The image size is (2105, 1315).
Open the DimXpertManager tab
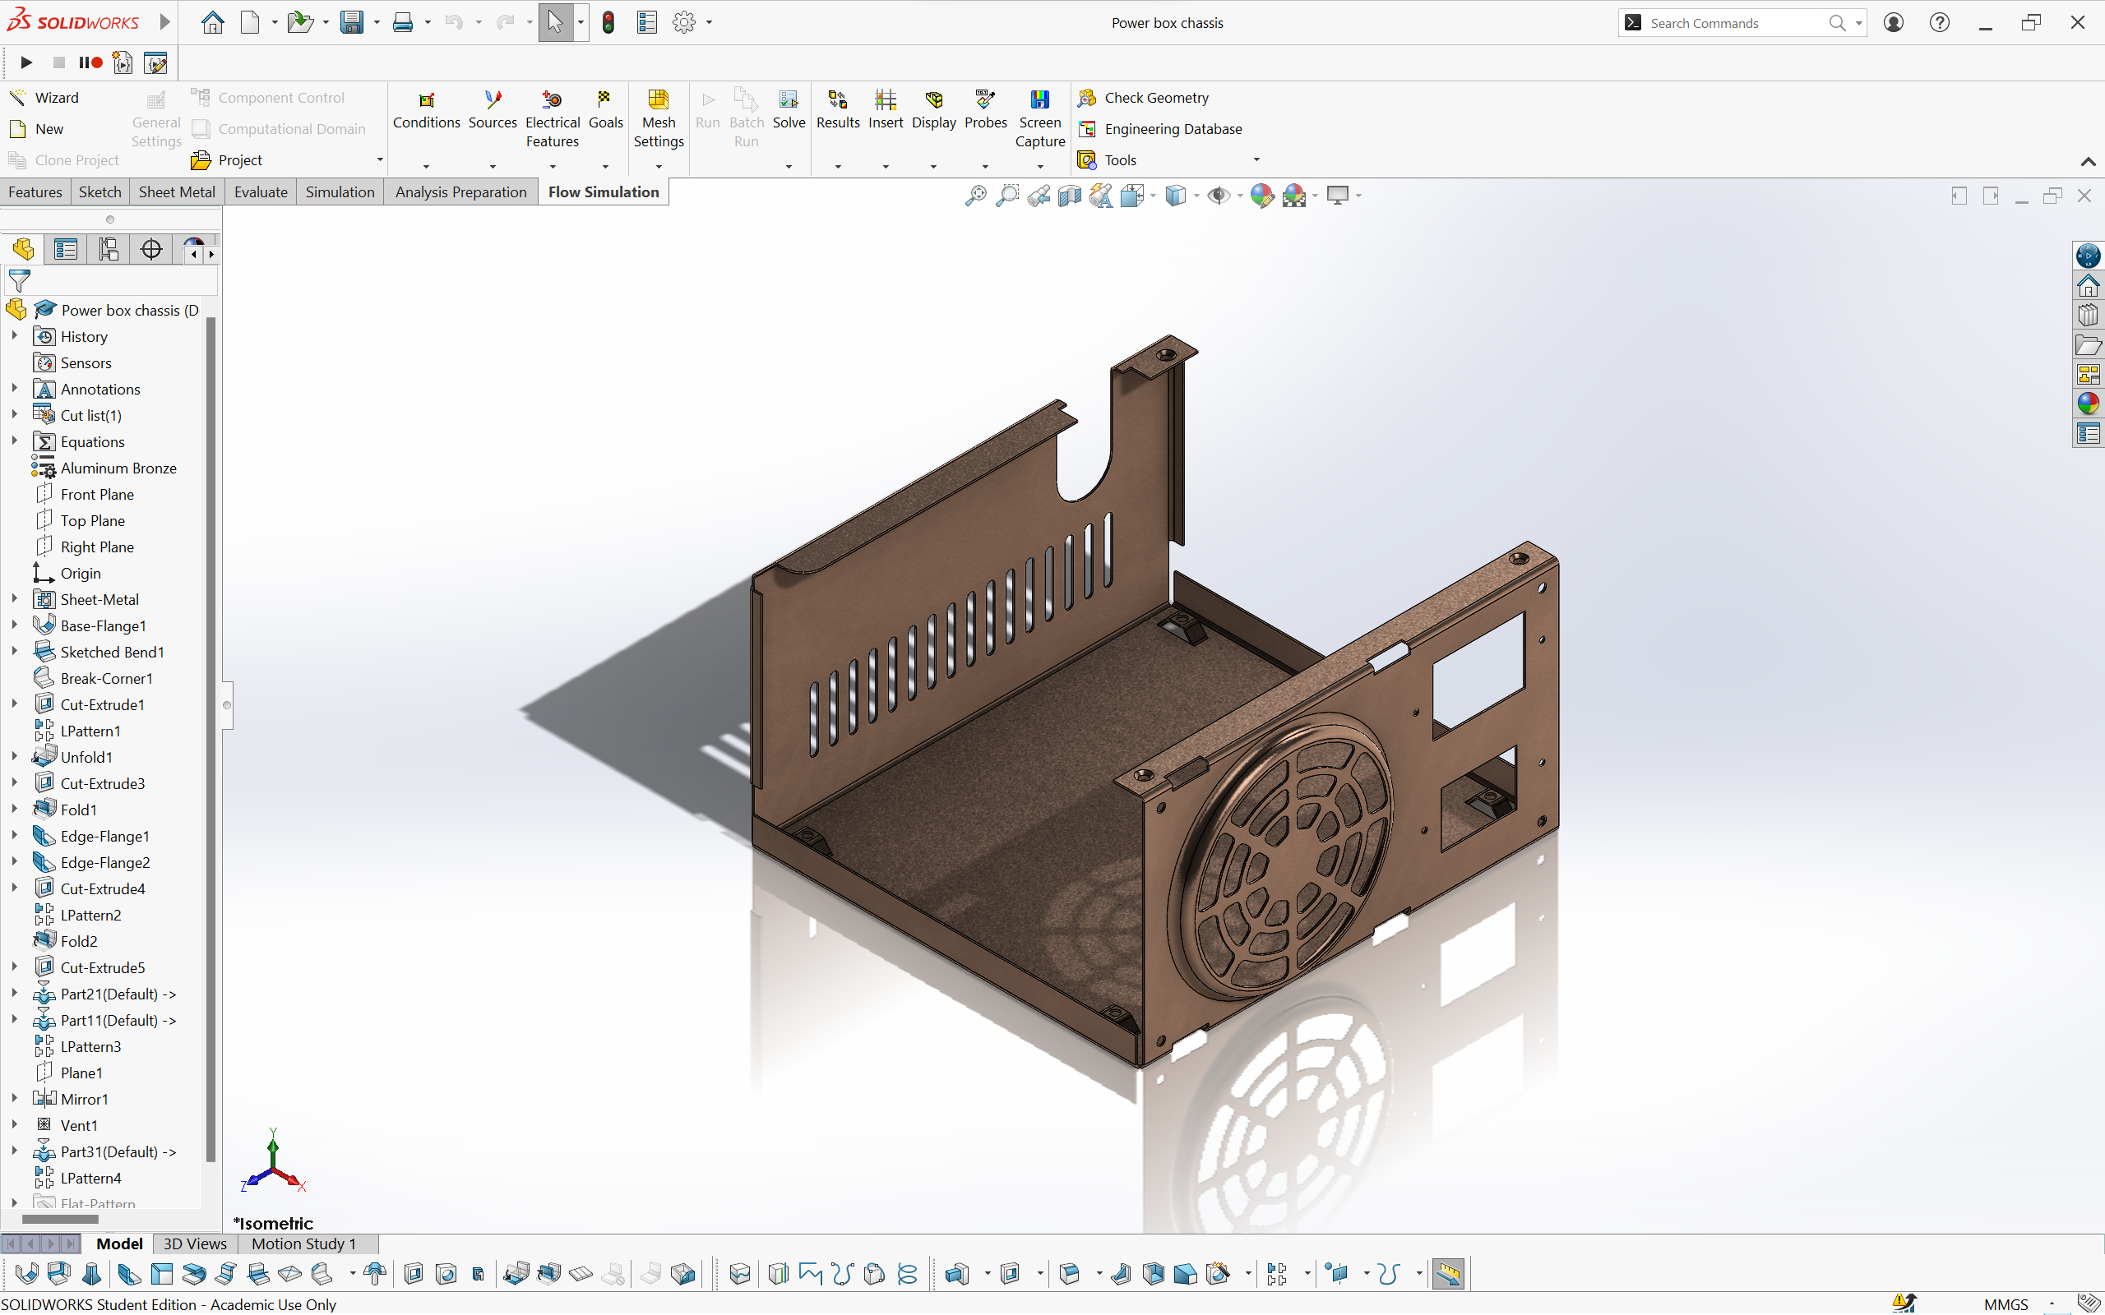click(151, 250)
